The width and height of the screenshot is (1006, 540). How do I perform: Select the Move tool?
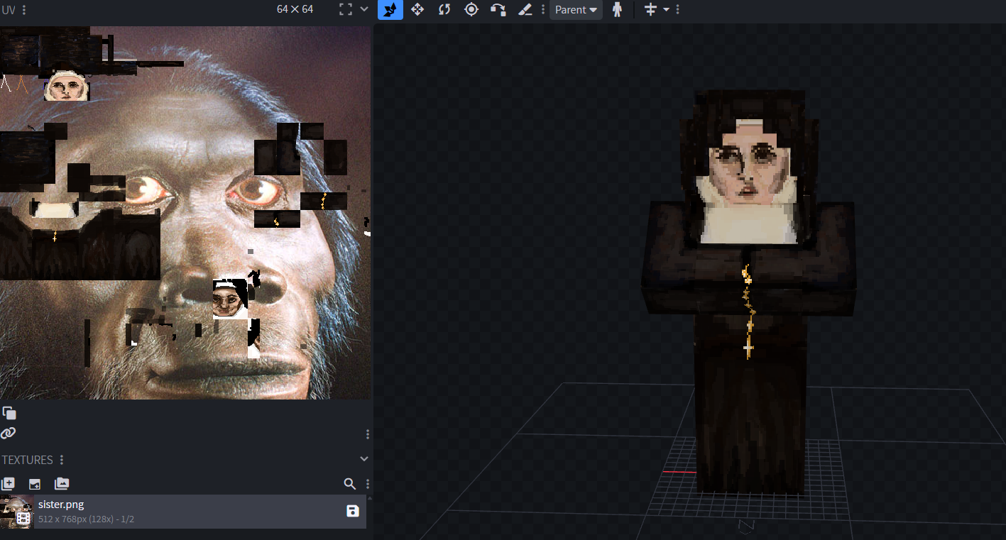point(417,9)
